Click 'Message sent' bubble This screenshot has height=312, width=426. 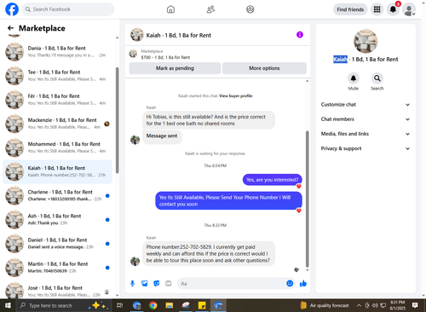click(162, 136)
